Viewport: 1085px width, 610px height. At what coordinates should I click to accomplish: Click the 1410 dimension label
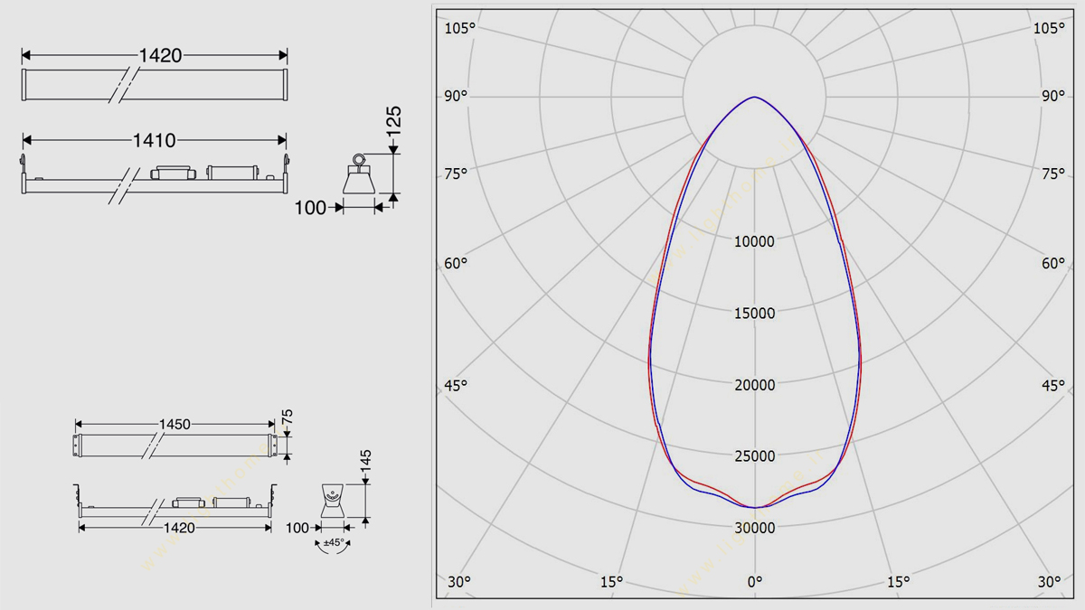click(x=155, y=140)
